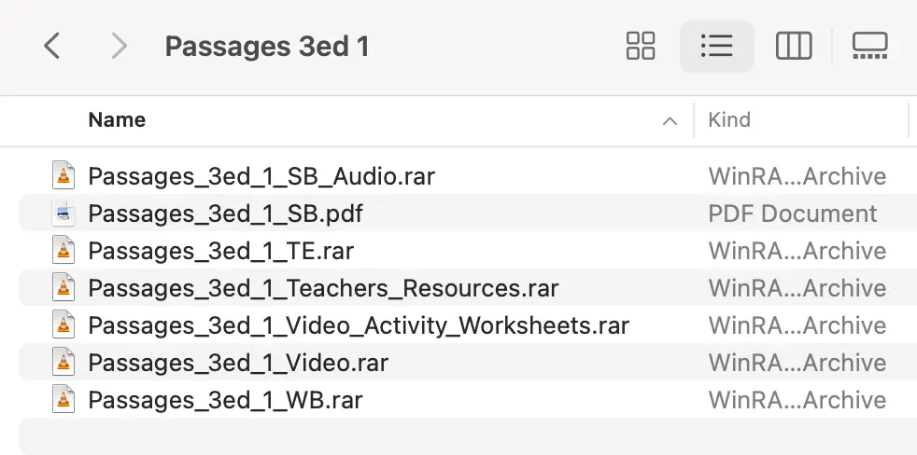The height and width of the screenshot is (455, 917).
Task: Go back with the left chevron
Action: (52, 46)
